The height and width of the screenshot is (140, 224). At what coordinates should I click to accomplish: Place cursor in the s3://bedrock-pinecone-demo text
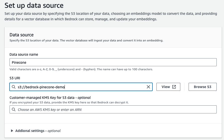pyautogui.click(x=41, y=87)
